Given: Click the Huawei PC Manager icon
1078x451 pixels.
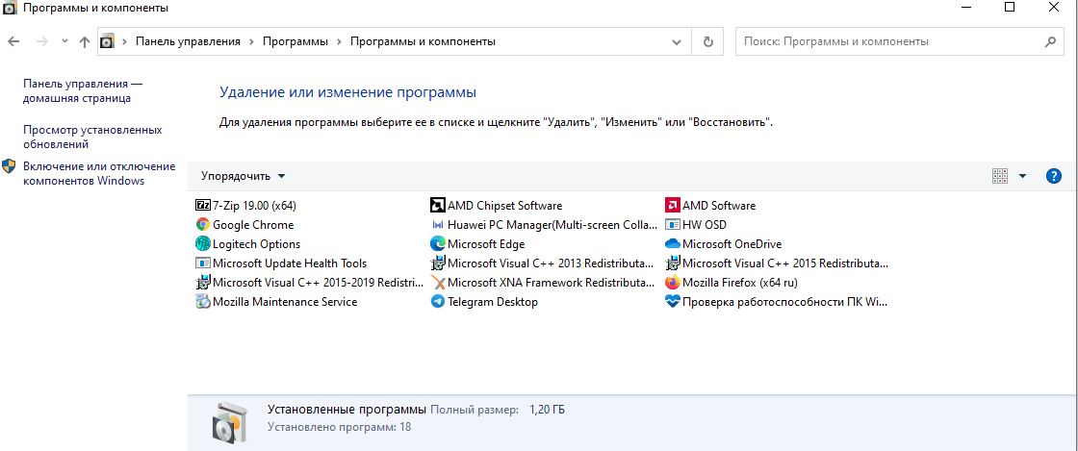Looking at the screenshot, I should click(x=437, y=224).
